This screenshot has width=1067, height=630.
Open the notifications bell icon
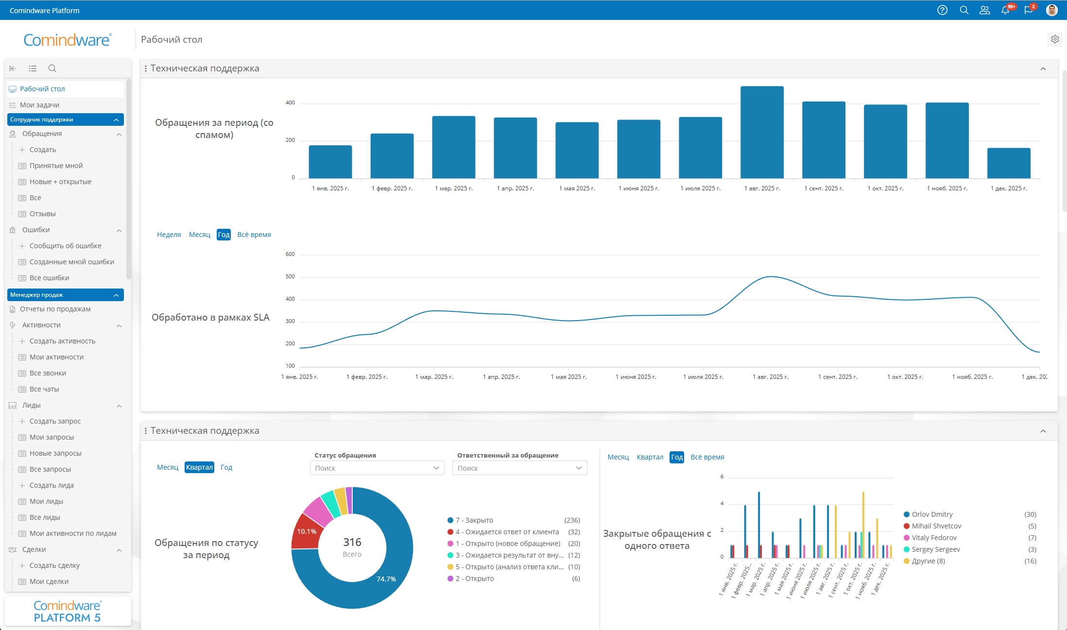(1005, 10)
